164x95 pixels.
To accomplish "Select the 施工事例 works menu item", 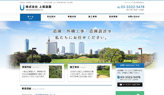I will [x=93, y=17].
